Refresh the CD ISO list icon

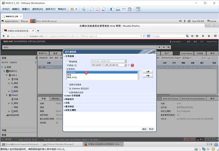point(128,65)
